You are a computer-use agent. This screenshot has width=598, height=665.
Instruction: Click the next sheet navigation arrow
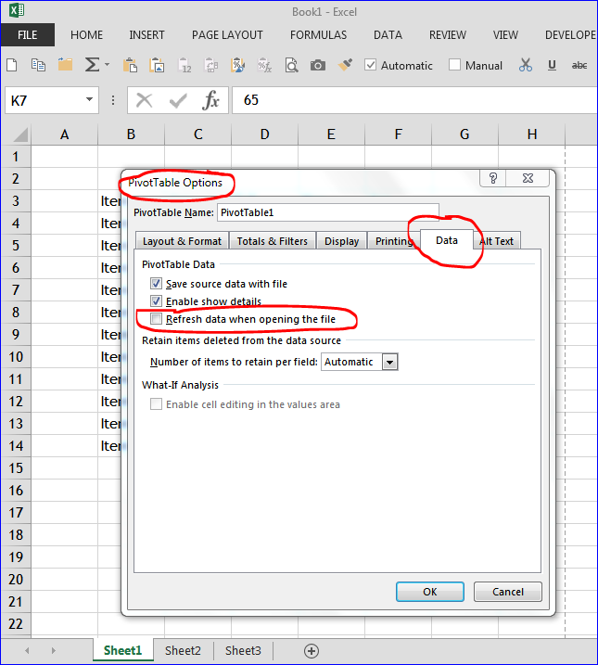(54, 650)
